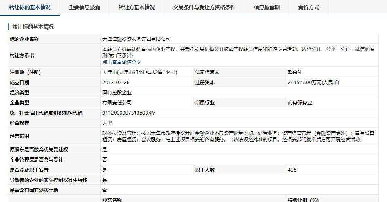
Task: Select business scale value 大型
Action: (107, 123)
